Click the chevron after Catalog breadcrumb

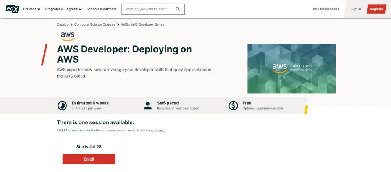(71, 24)
